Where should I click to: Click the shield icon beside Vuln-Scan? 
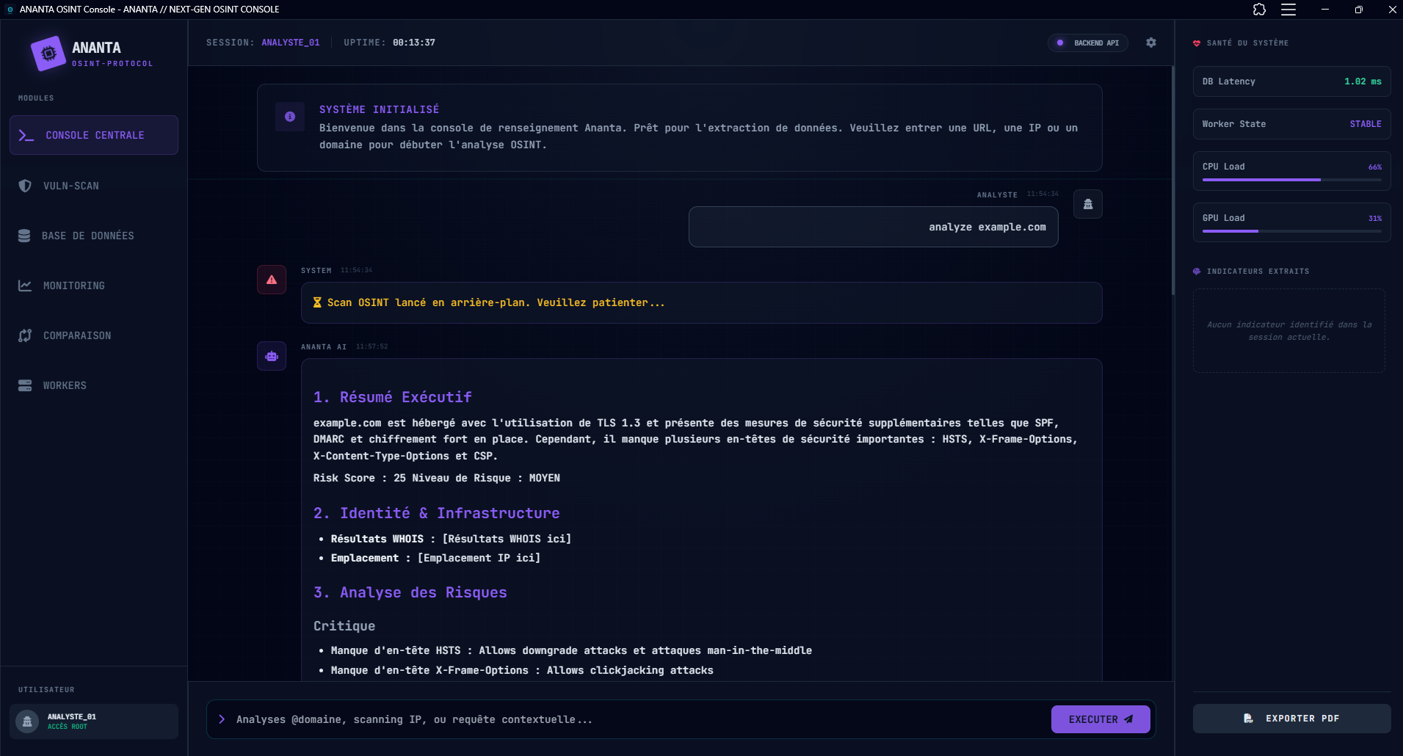(x=25, y=186)
